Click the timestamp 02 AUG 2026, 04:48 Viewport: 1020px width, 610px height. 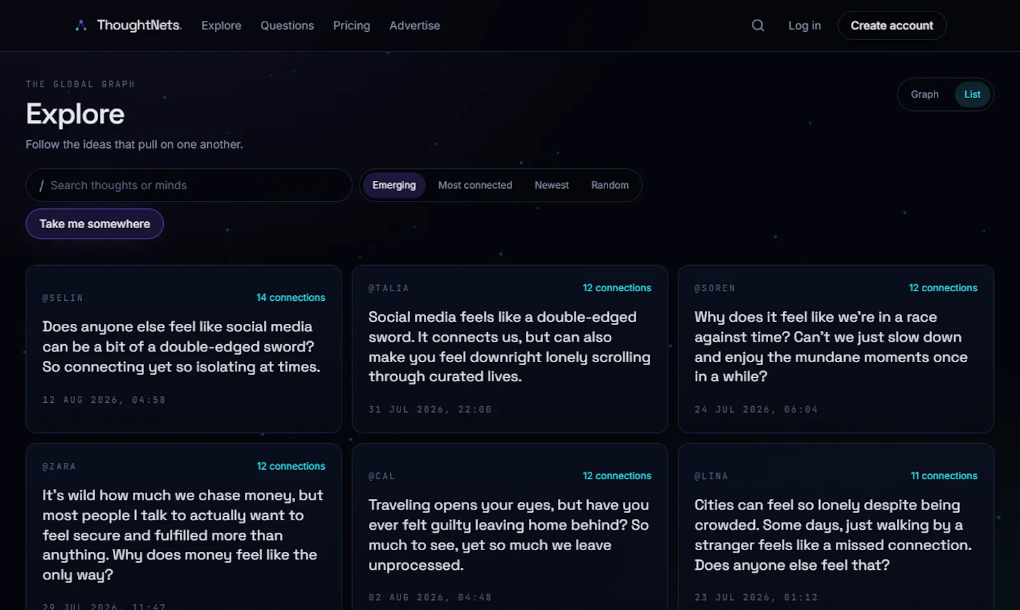[x=430, y=597]
